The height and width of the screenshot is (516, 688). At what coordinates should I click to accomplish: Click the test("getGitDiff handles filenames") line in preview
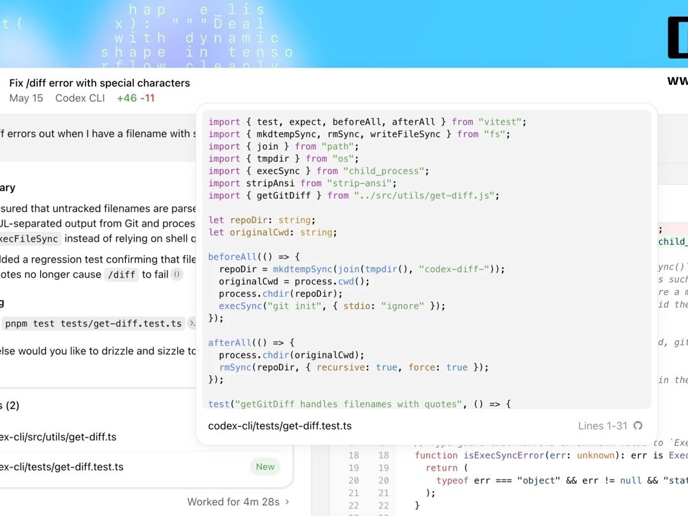pyautogui.click(x=359, y=404)
